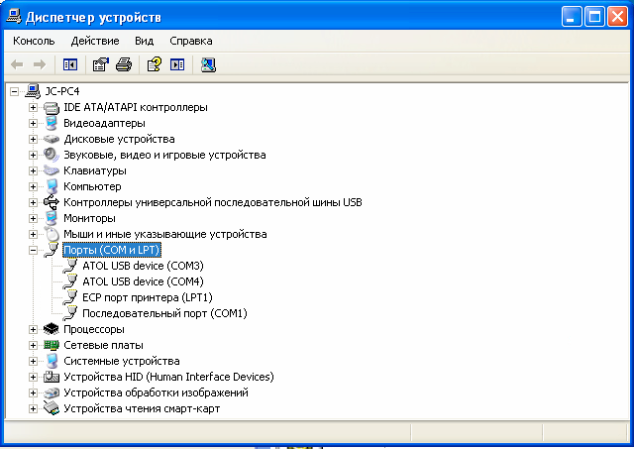Screen dimensions: 634x449
Task: Open Properties via the toolbar icon
Action: tap(100, 64)
